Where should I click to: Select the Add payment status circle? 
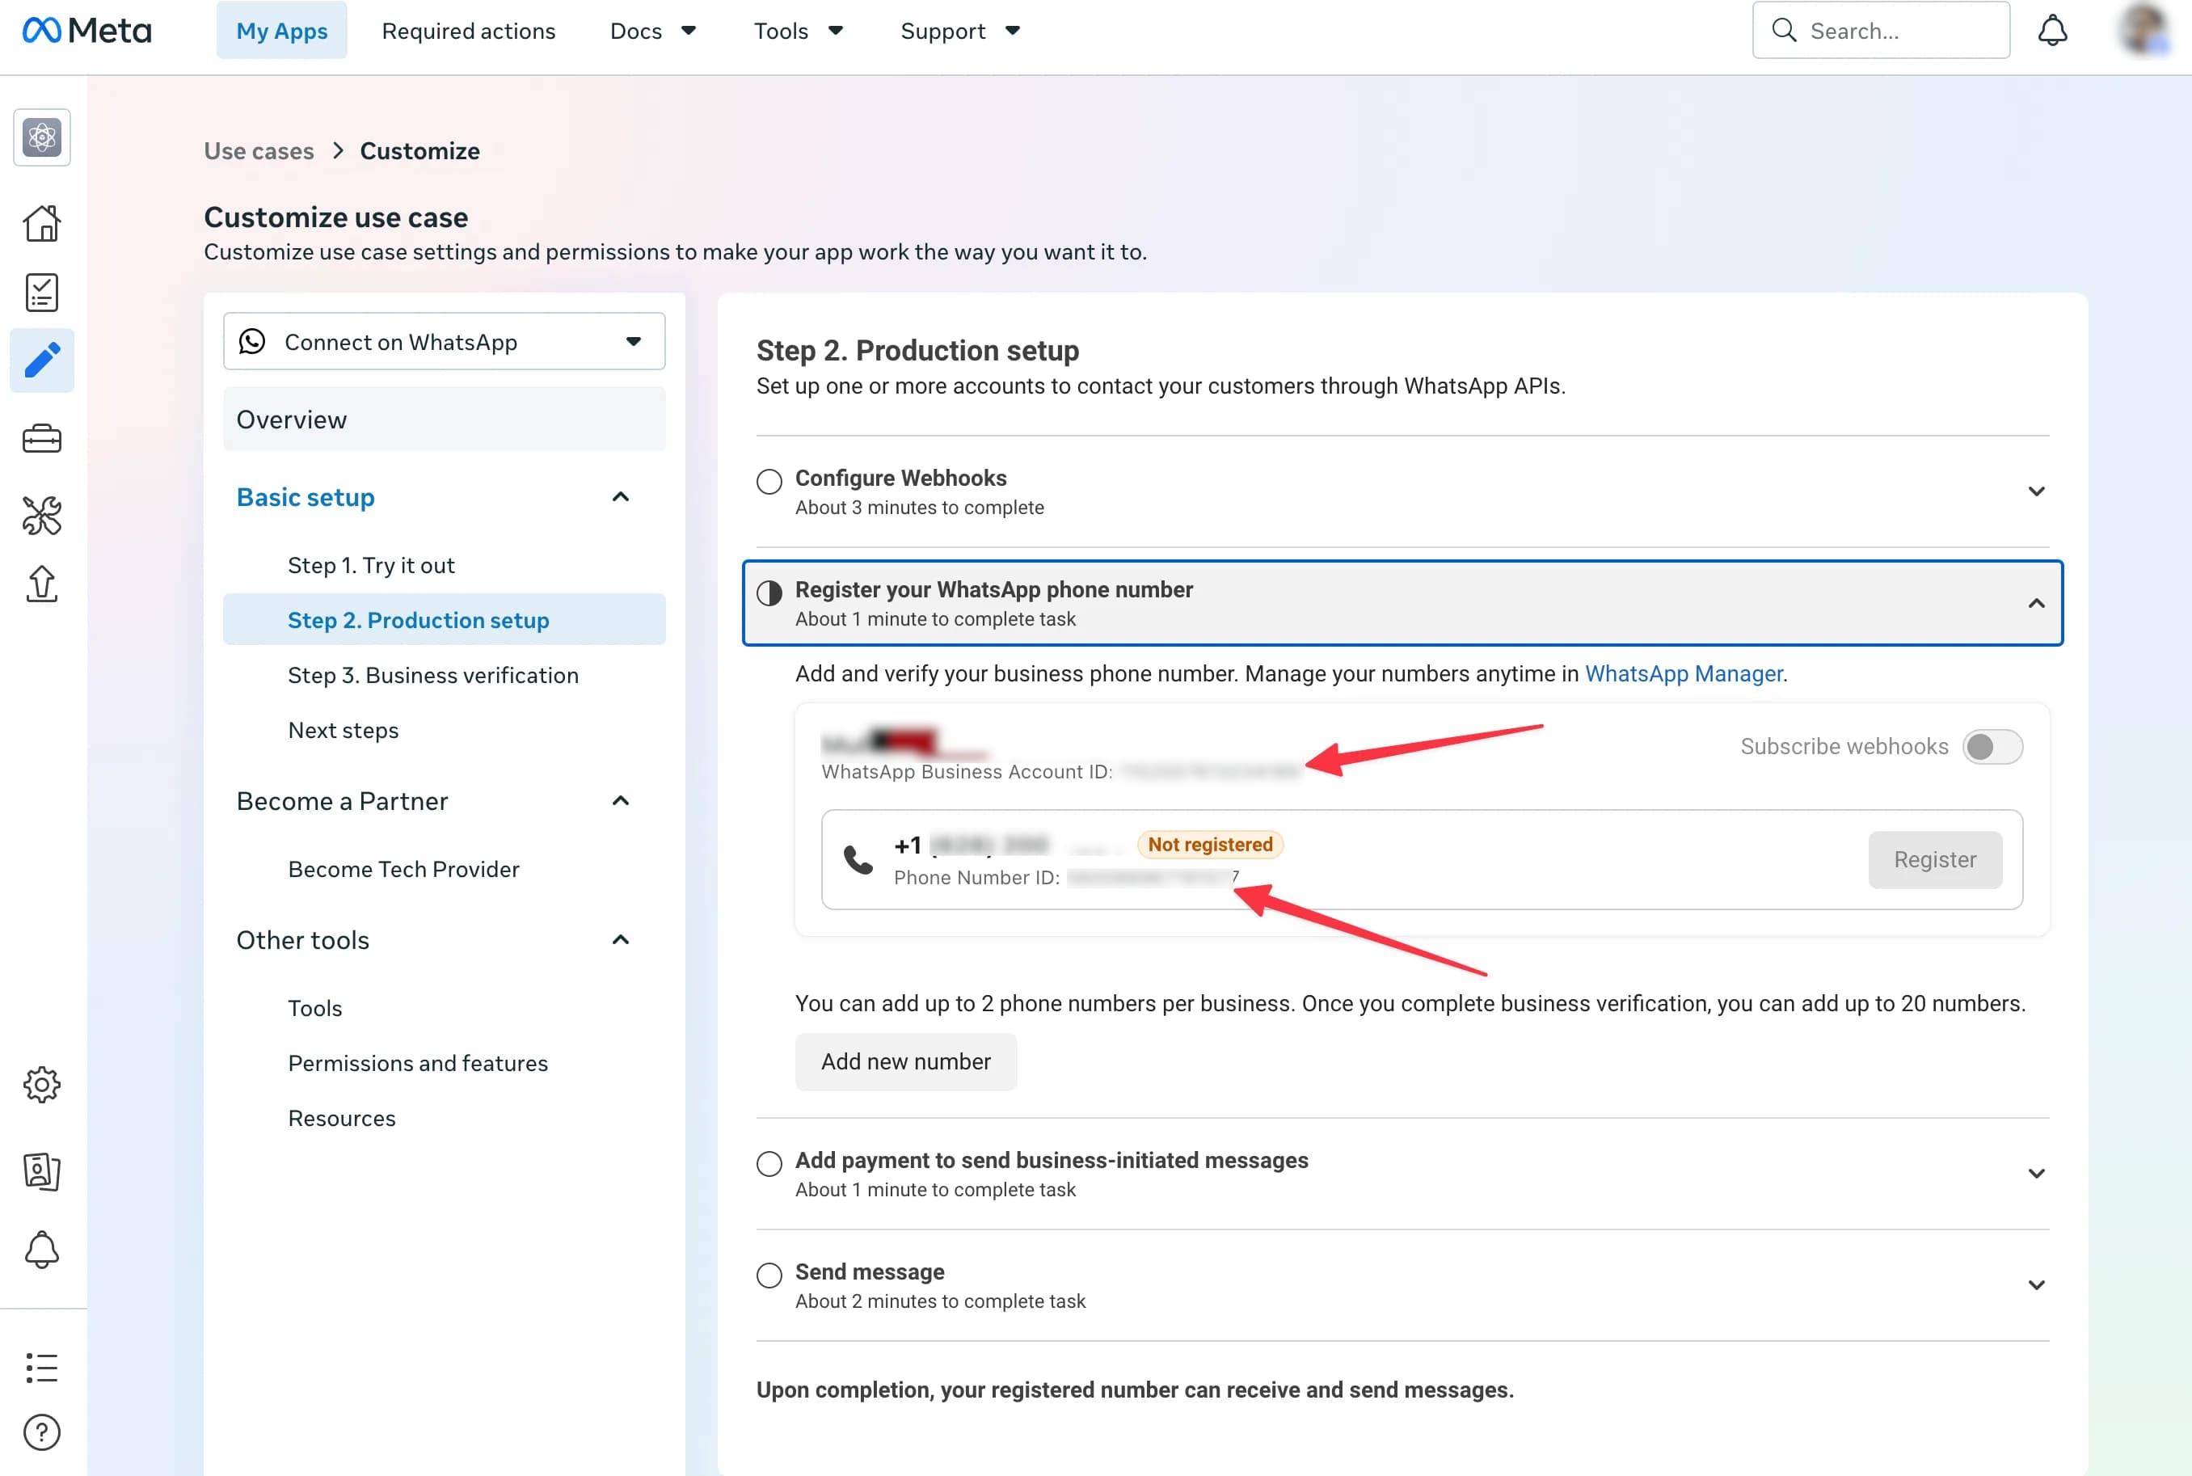(769, 1163)
